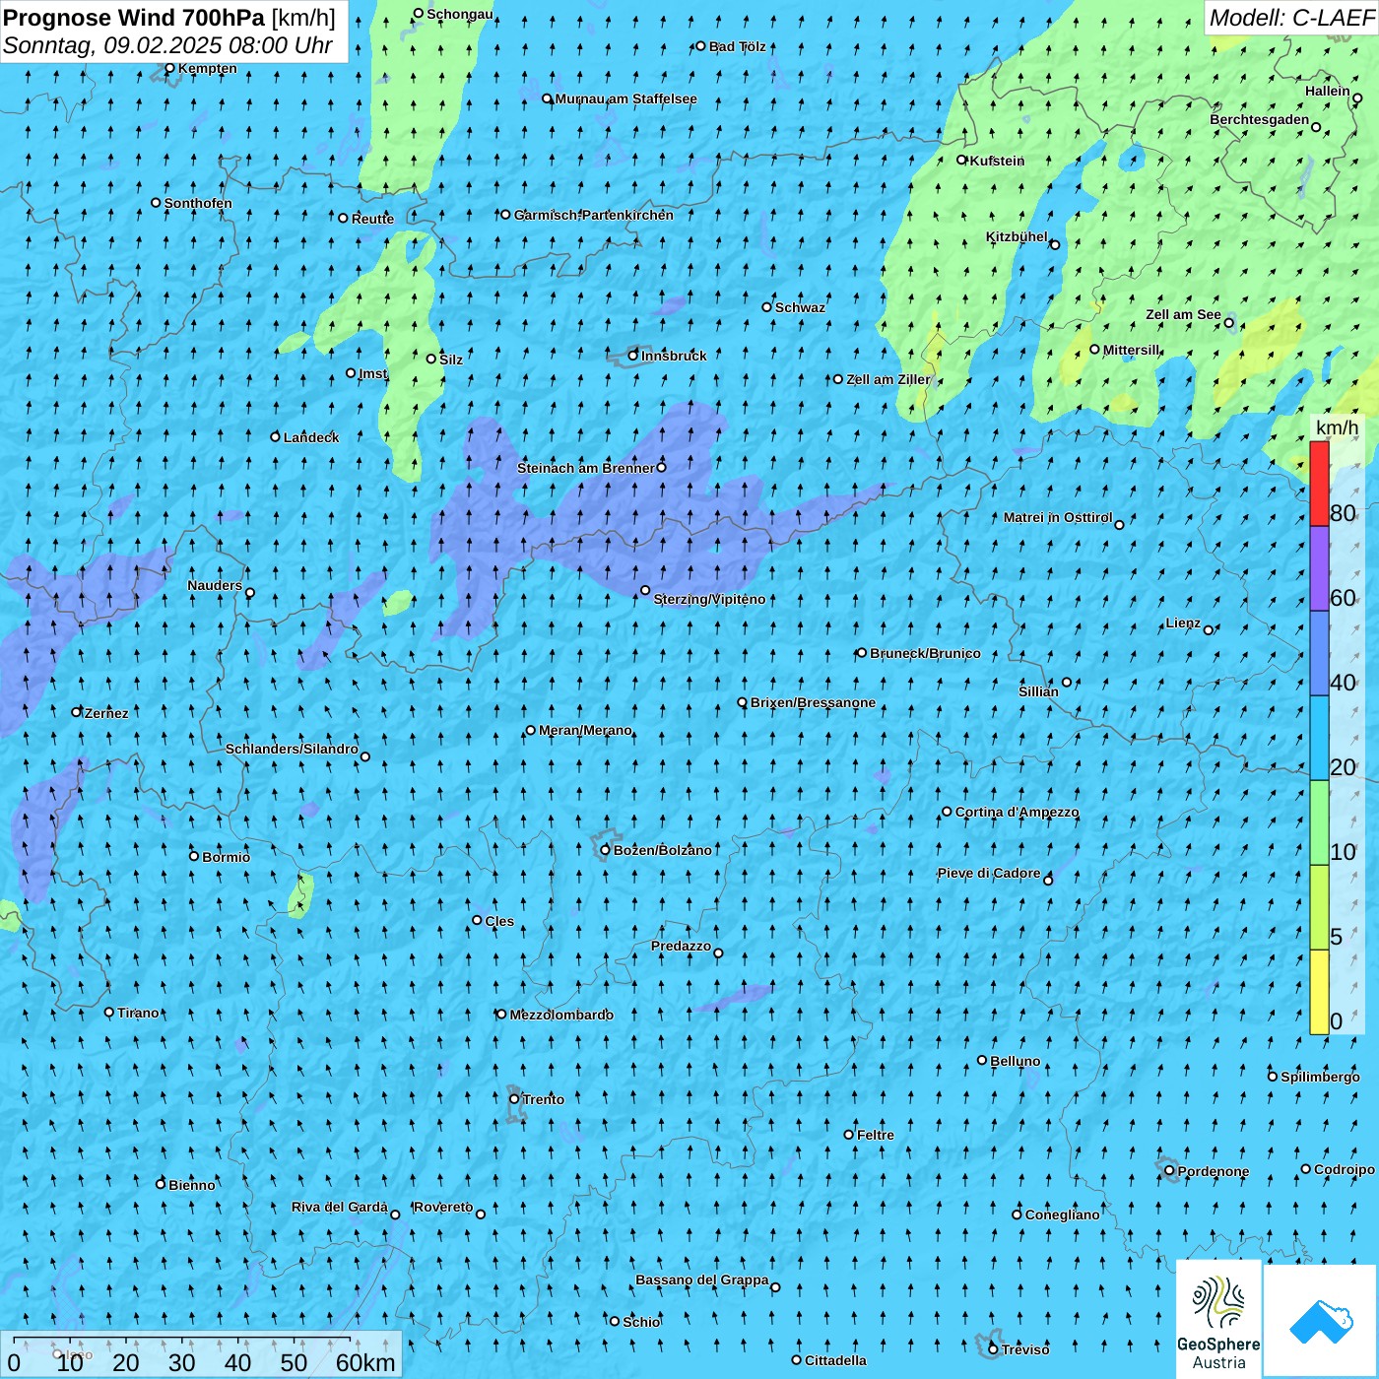1379x1379 pixels.
Task: Click the Sterzing/Vipiteno location marker
Action: click(645, 591)
